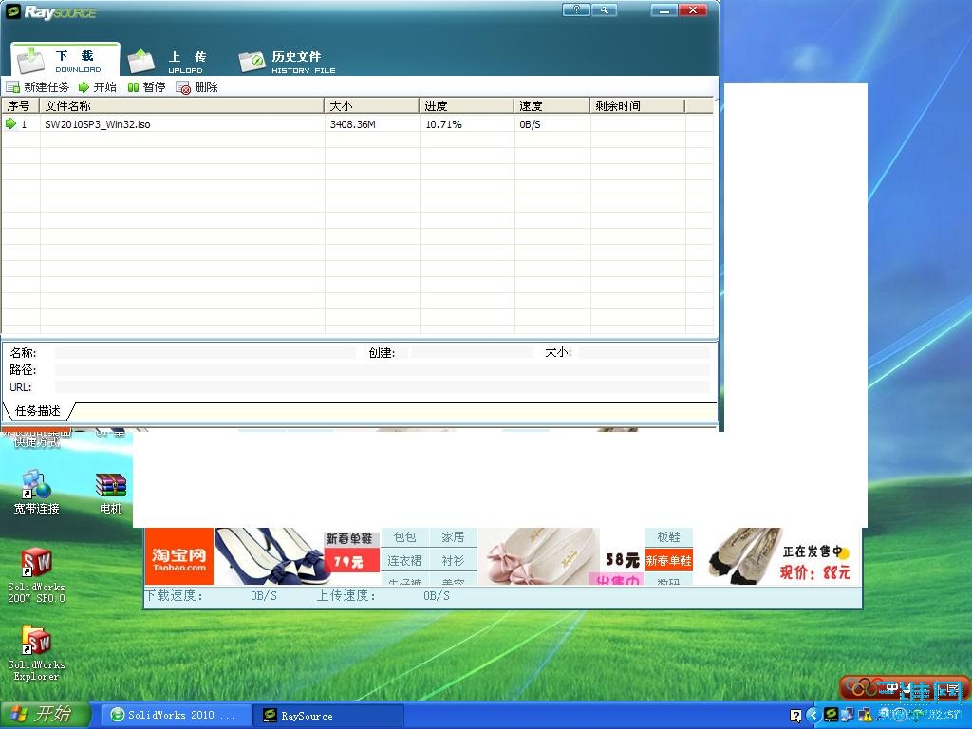Sort by the 进度 column header
This screenshot has height=729, width=972.
(466, 106)
